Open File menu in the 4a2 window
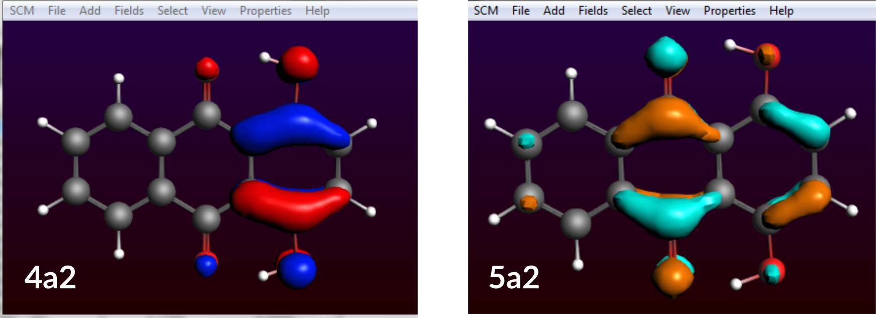This screenshot has height=318, width=876. pyautogui.click(x=57, y=11)
